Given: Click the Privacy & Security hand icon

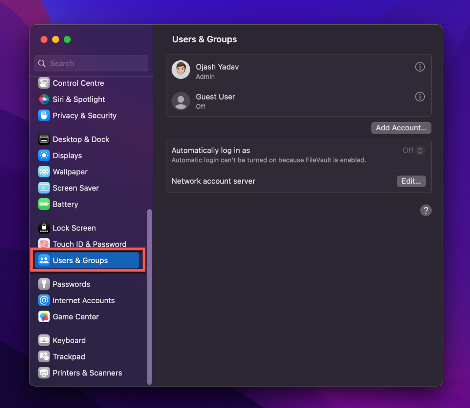Looking at the screenshot, I should [x=44, y=115].
